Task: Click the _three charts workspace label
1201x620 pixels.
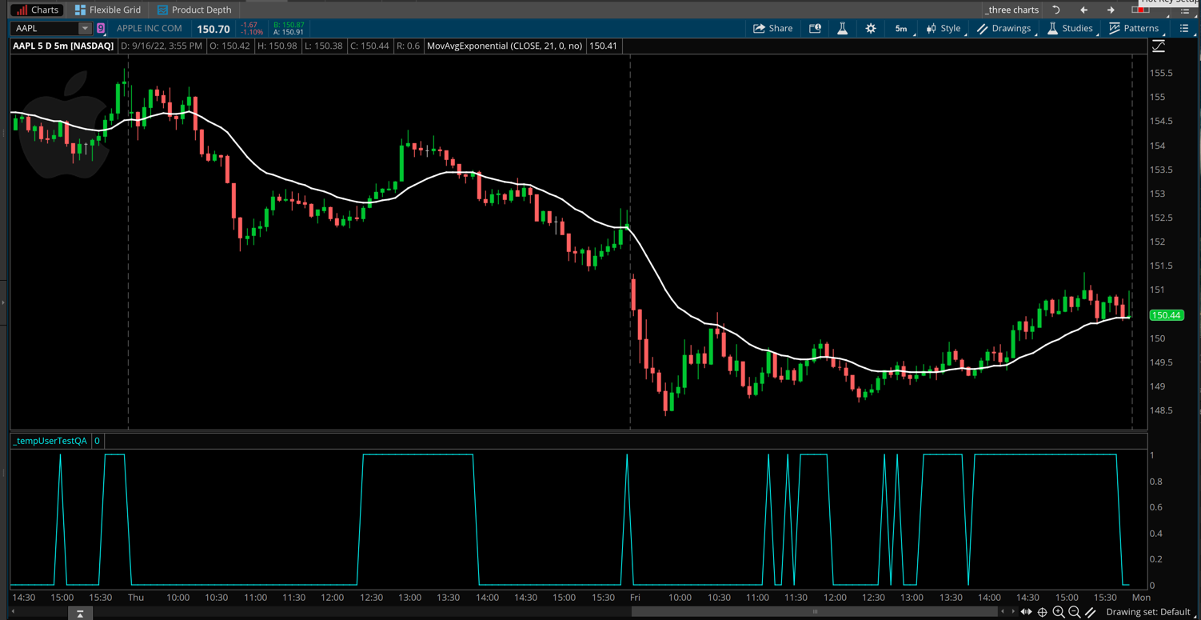Action: coord(1011,10)
